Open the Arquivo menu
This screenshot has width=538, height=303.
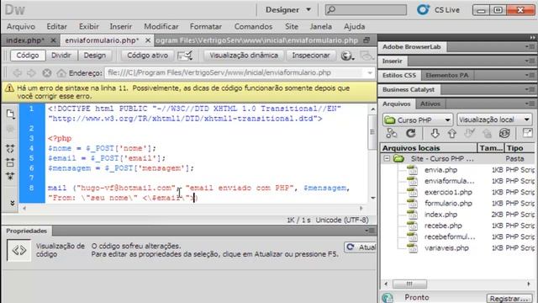pyautogui.click(x=20, y=26)
